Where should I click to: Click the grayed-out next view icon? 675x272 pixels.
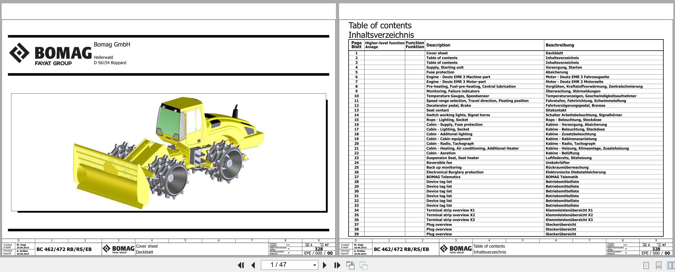(x=363, y=265)
